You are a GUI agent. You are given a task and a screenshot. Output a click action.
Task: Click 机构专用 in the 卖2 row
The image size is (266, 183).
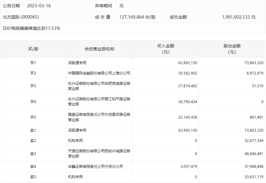click(75, 141)
